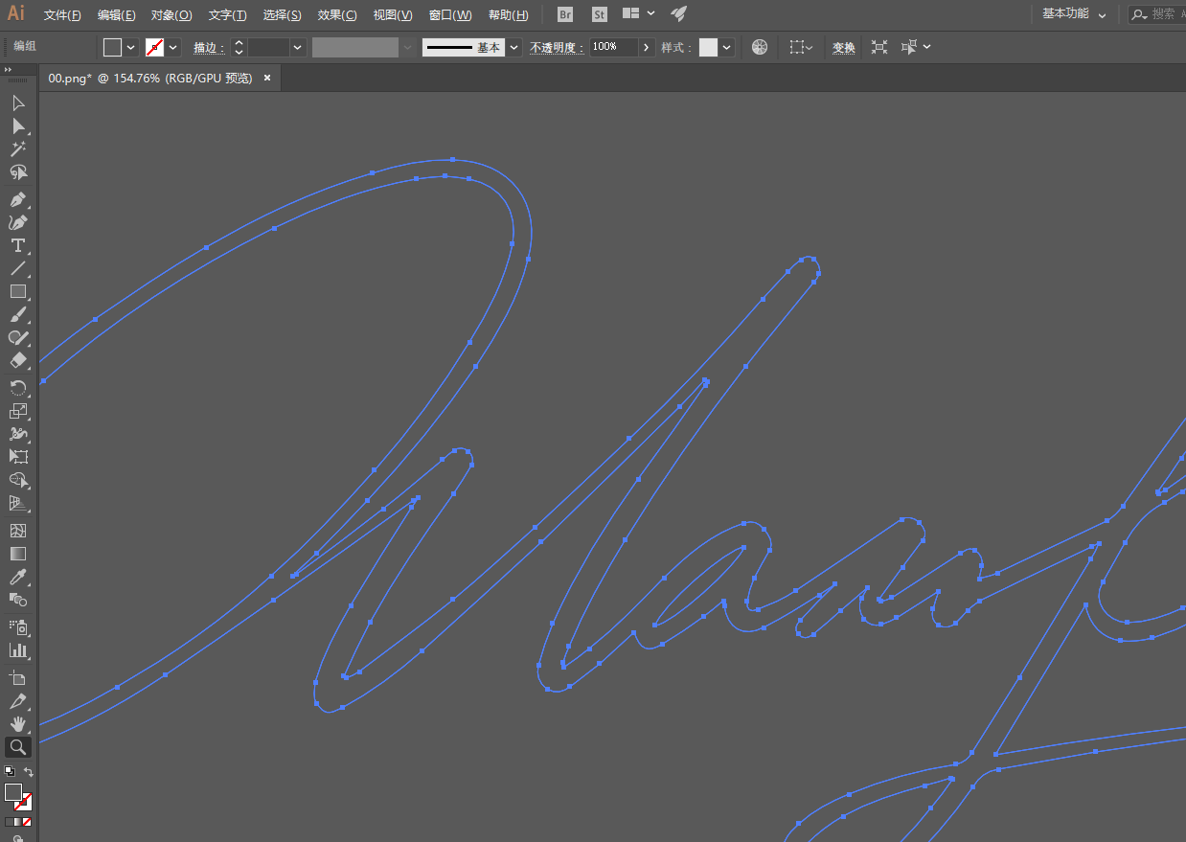Select the Line Segment tool

[x=17, y=268]
